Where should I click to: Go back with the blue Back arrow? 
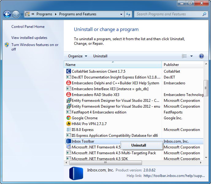point(7,14)
